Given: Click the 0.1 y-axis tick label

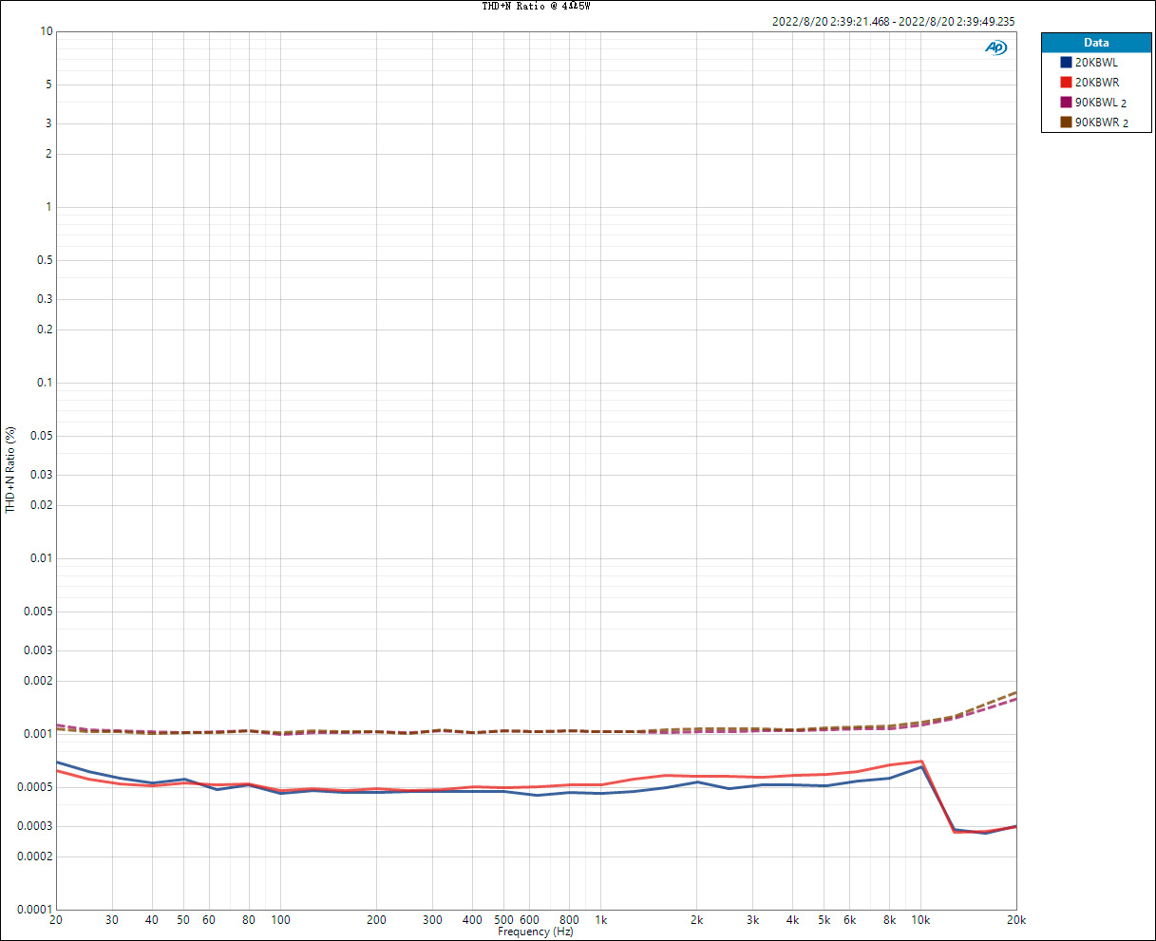Looking at the screenshot, I should click(x=43, y=383).
